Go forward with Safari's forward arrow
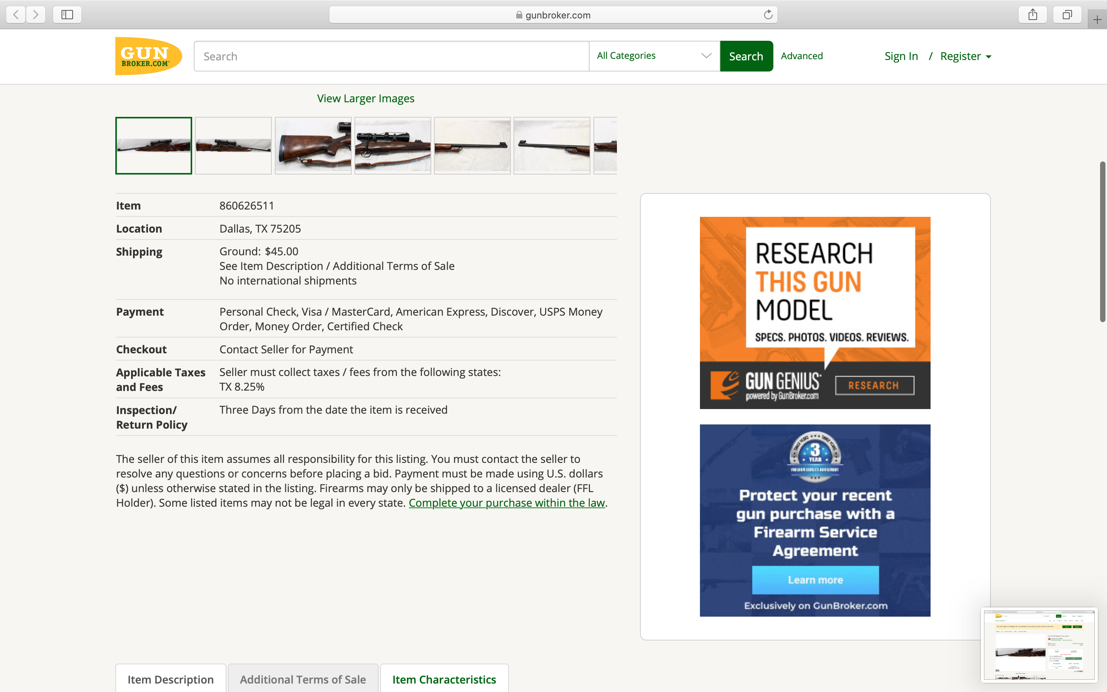This screenshot has width=1107, height=692. pyautogui.click(x=36, y=15)
